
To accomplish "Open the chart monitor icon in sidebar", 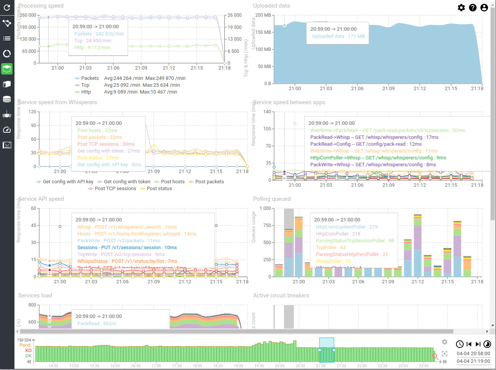I will tap(7, 145).
